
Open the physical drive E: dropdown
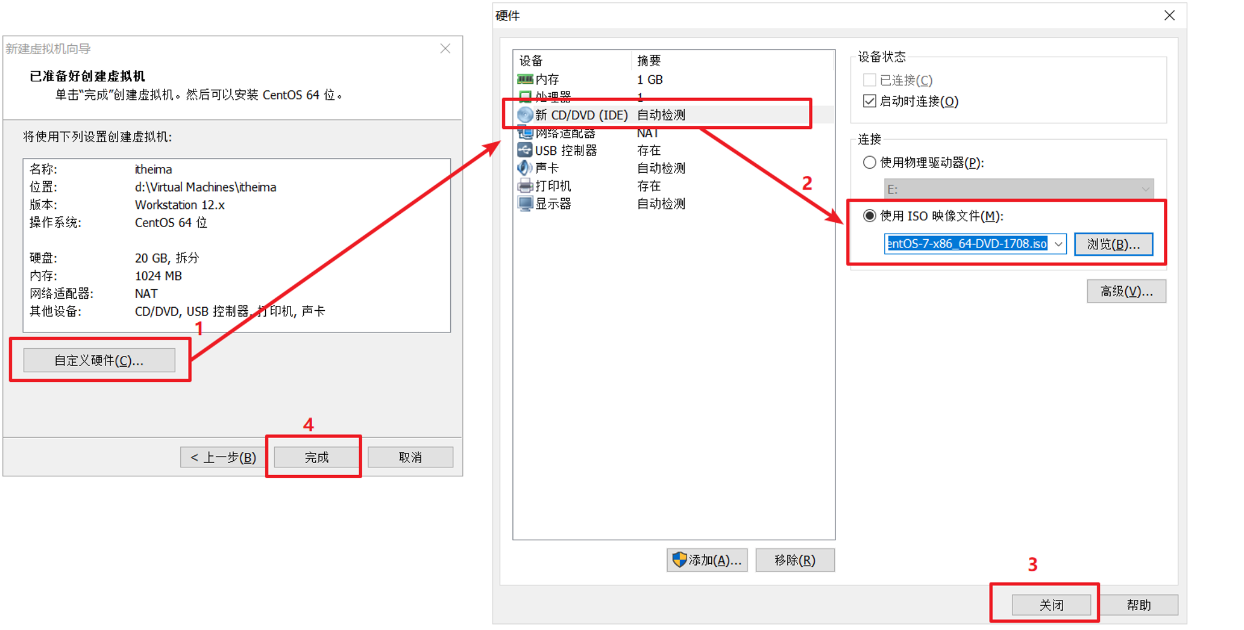(x=1019, y=189)
